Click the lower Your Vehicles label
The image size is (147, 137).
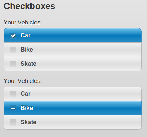23,81
